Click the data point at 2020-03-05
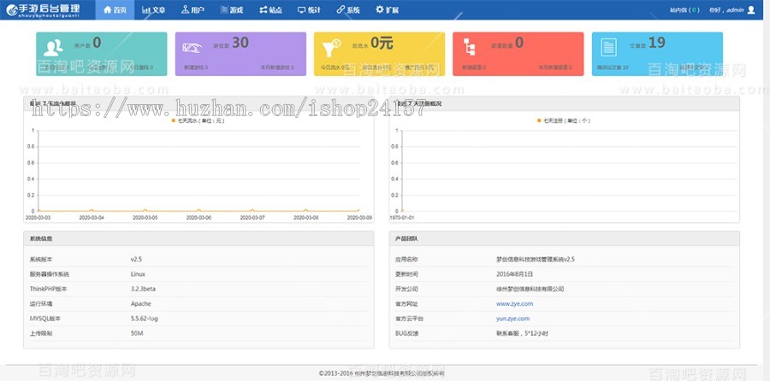This screenshot has height=381, width=770. tap(145, 211)
